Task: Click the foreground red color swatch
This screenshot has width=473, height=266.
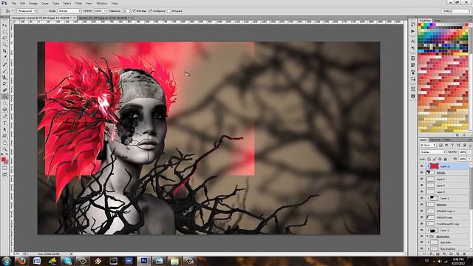Action: pos(3,160)
